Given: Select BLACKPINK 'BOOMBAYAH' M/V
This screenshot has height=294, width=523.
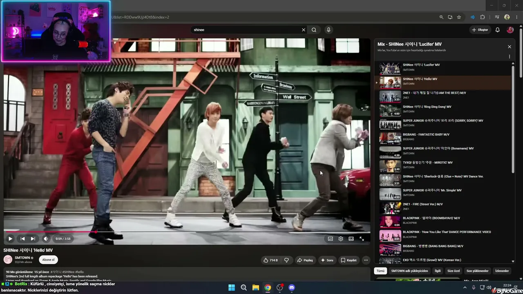Looking at the screenshot, I should click(443, 221).
